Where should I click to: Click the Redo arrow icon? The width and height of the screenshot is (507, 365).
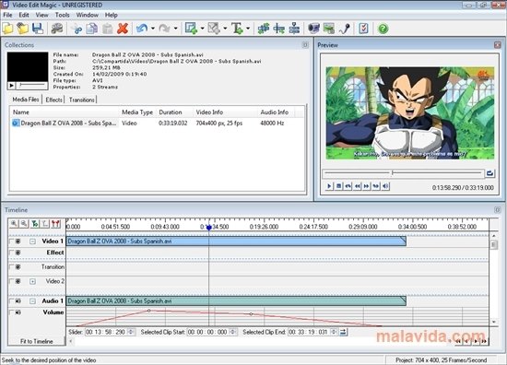[165, 29]
